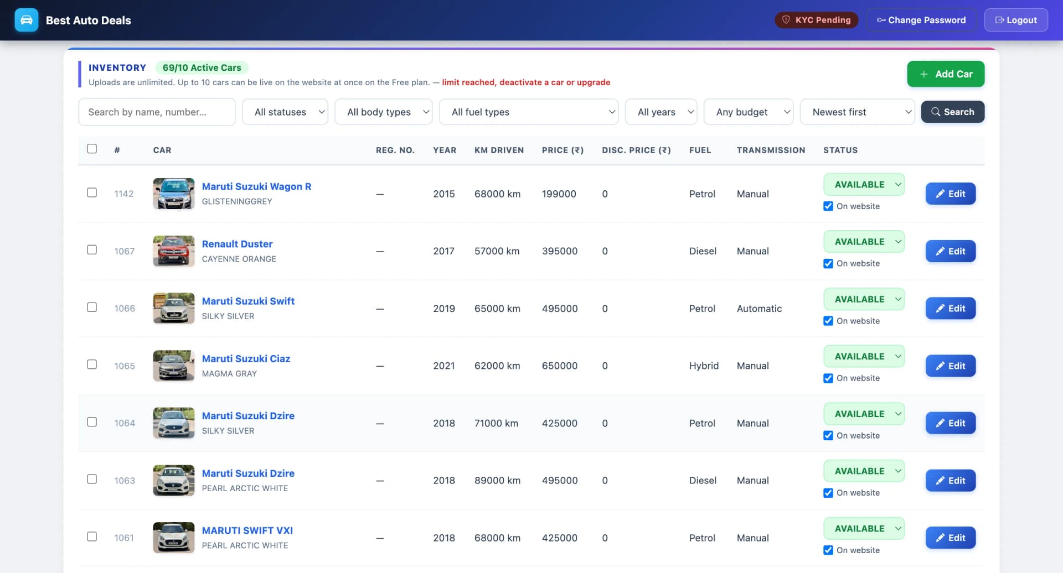Edit the car 1063 Dzire listing

point(950,481)
